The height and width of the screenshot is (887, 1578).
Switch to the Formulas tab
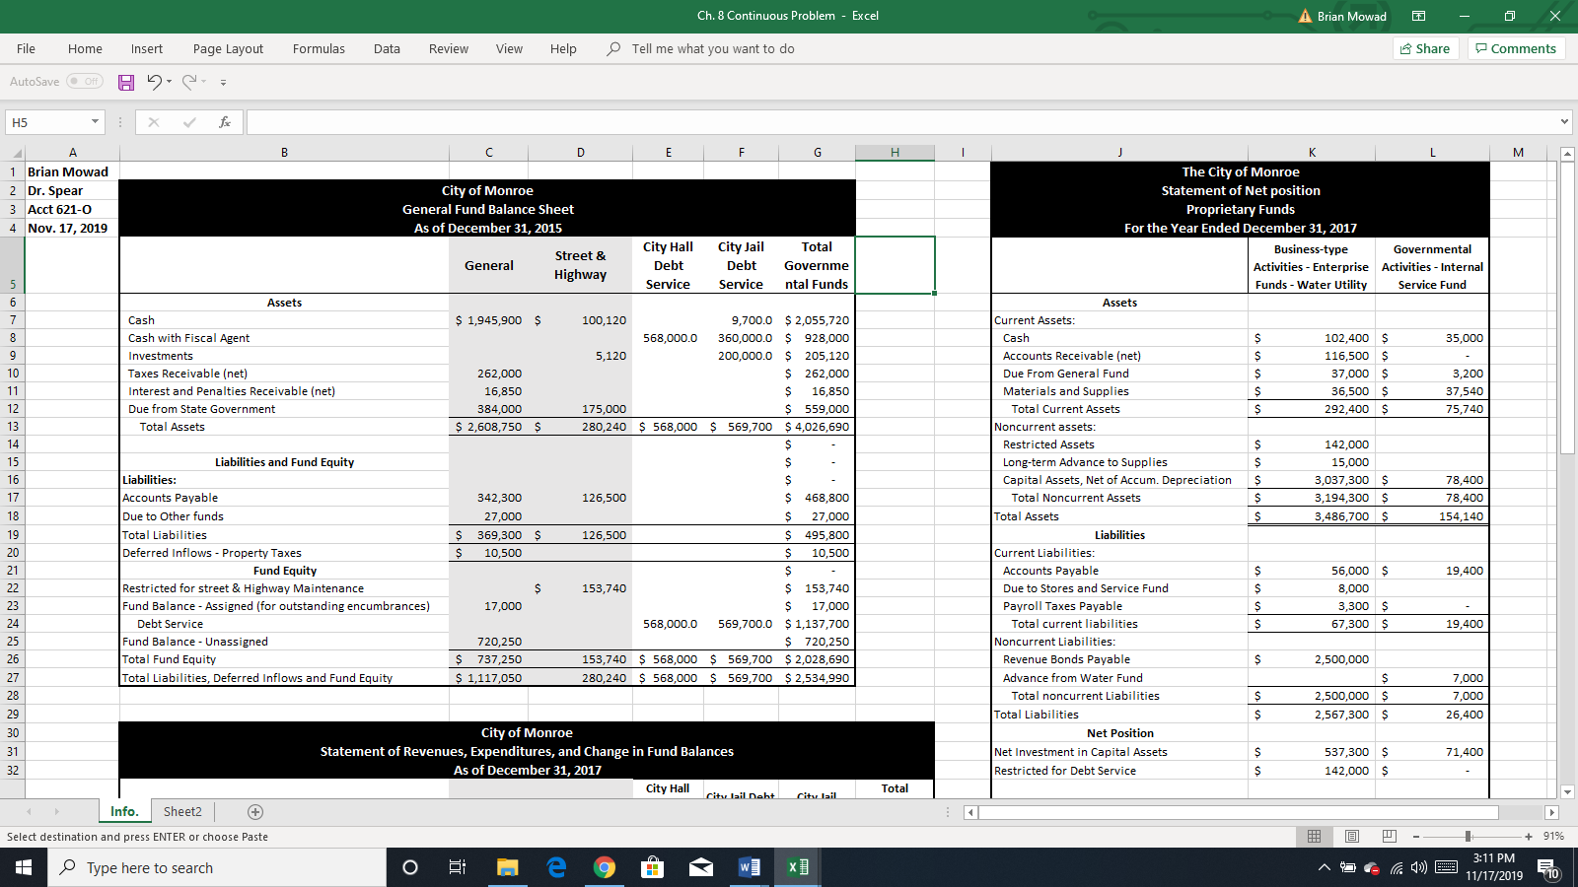[319, 48]
